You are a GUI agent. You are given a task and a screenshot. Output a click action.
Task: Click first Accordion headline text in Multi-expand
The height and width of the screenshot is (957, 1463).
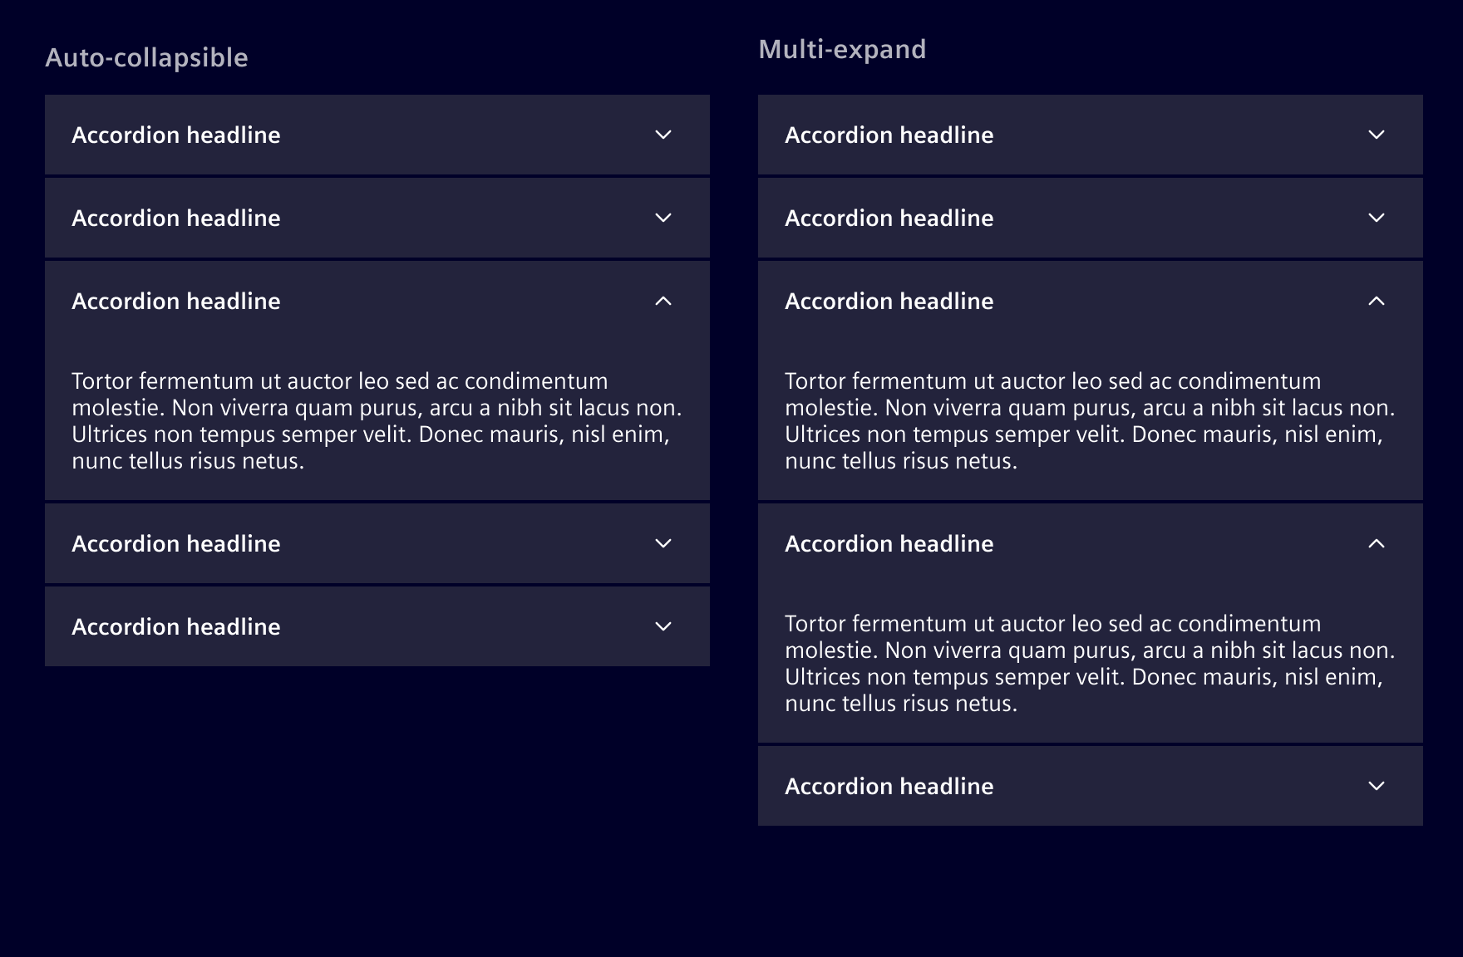(889, 135)
